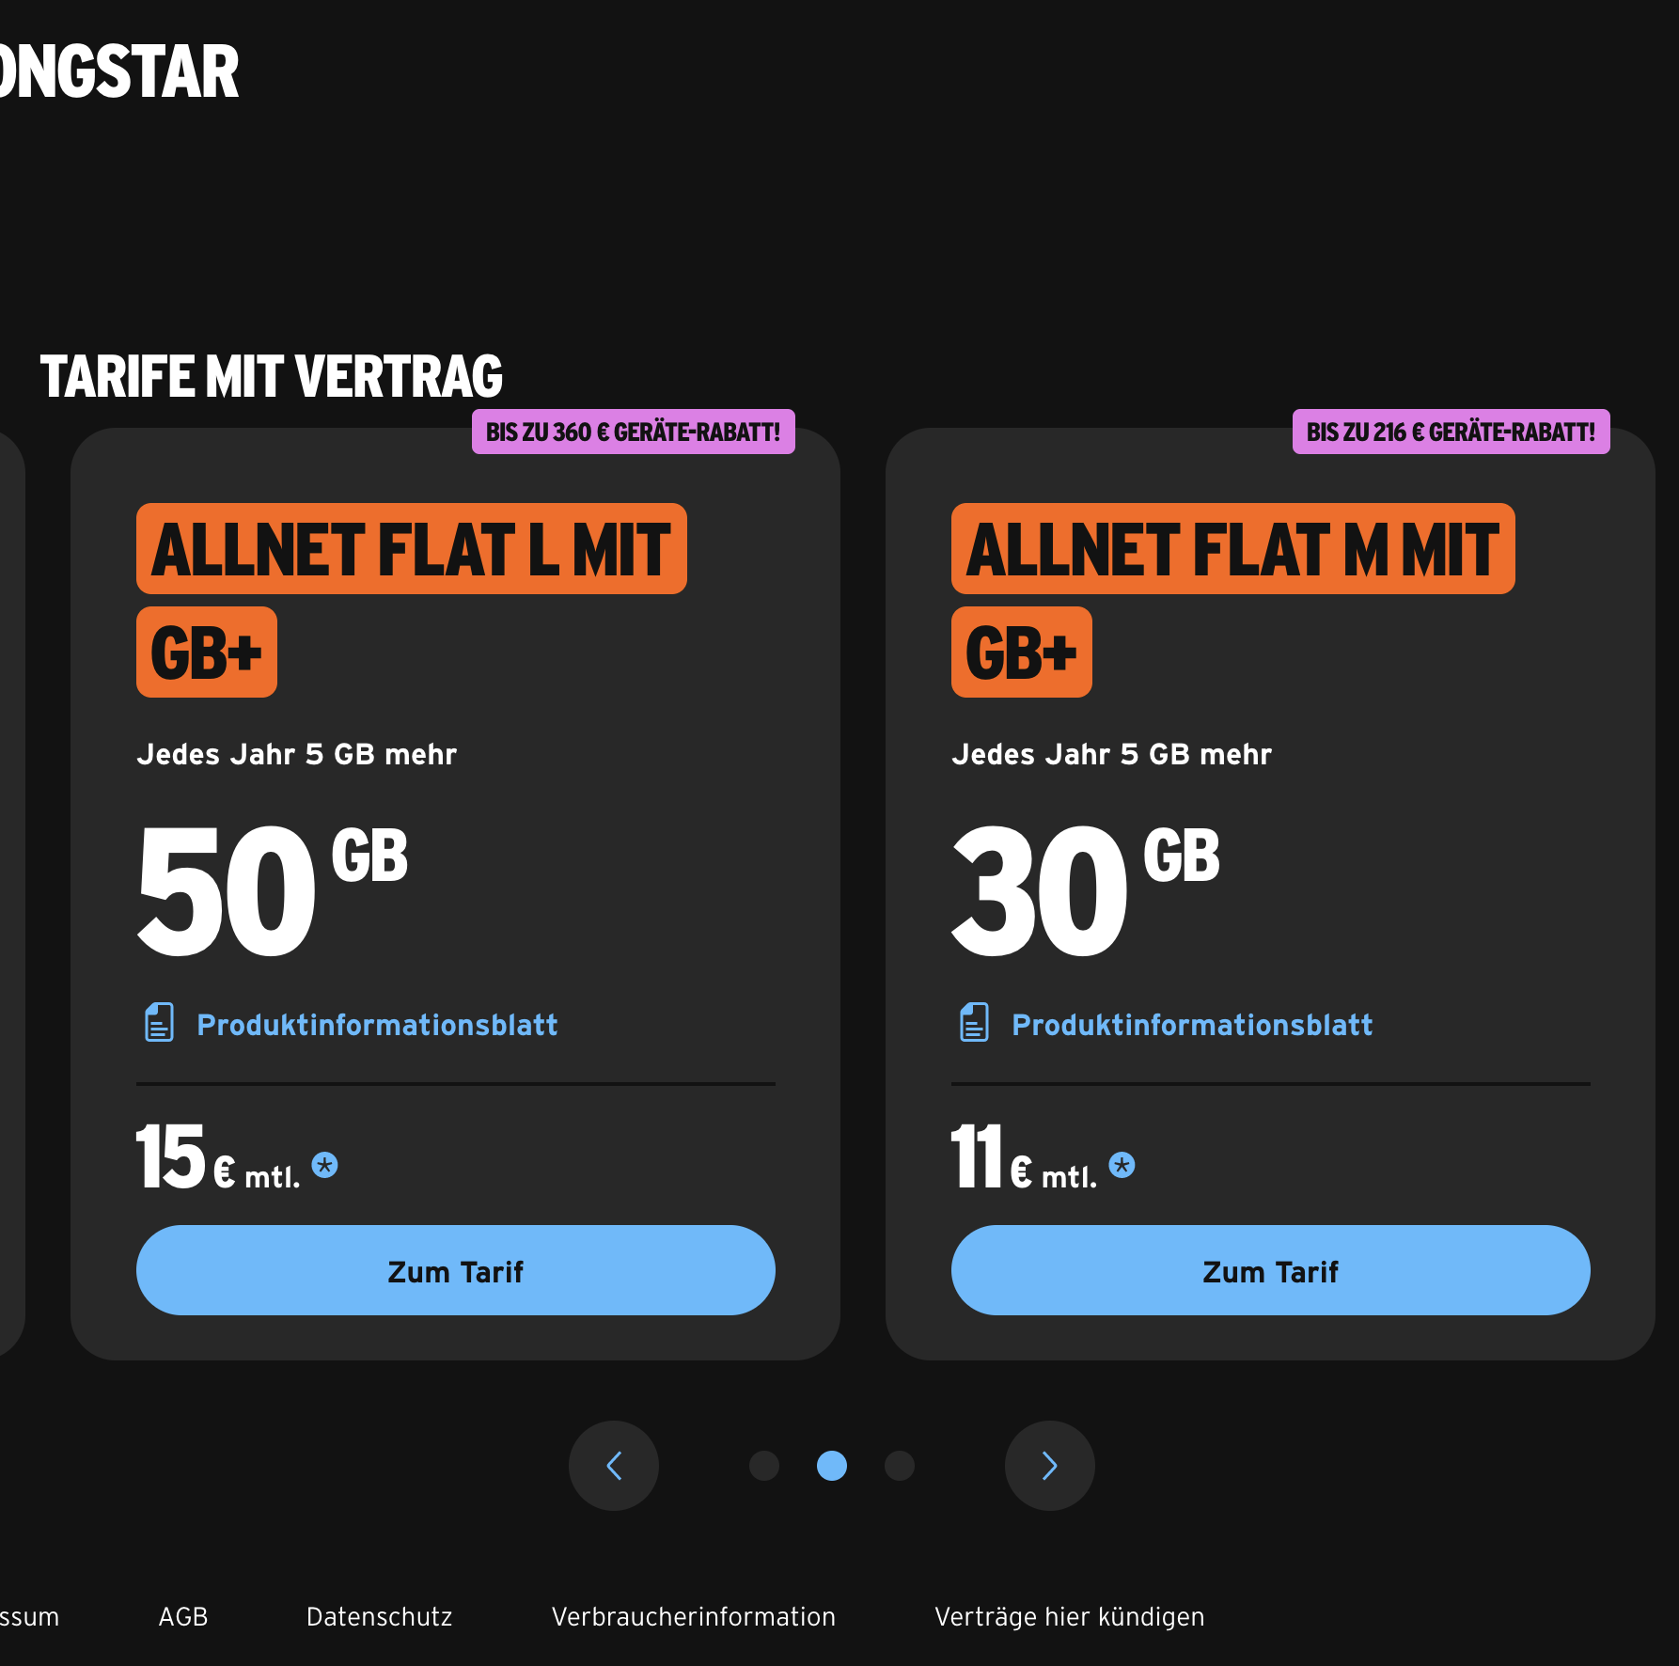The height and width of the screenshot is (1666, 1679).
Task: Select the third carousel page dot
Action: [900, 1466]
